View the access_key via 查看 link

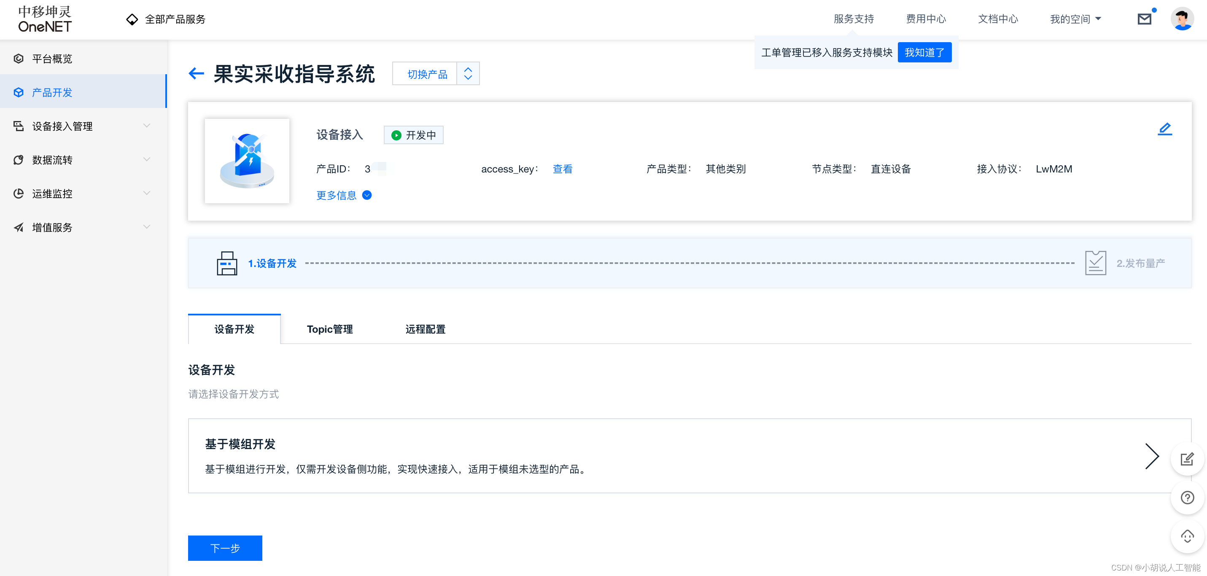tap(562, 169)
